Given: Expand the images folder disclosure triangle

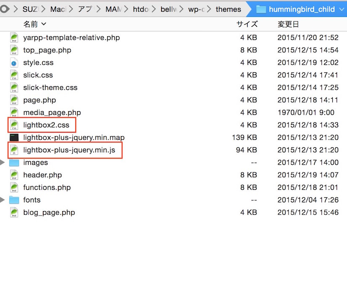Looking at the screenshot, I should pos(3,162).
